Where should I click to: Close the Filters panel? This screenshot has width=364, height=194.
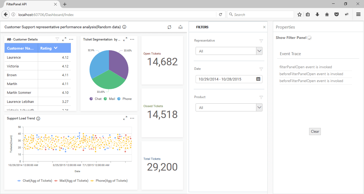[264, 27]
